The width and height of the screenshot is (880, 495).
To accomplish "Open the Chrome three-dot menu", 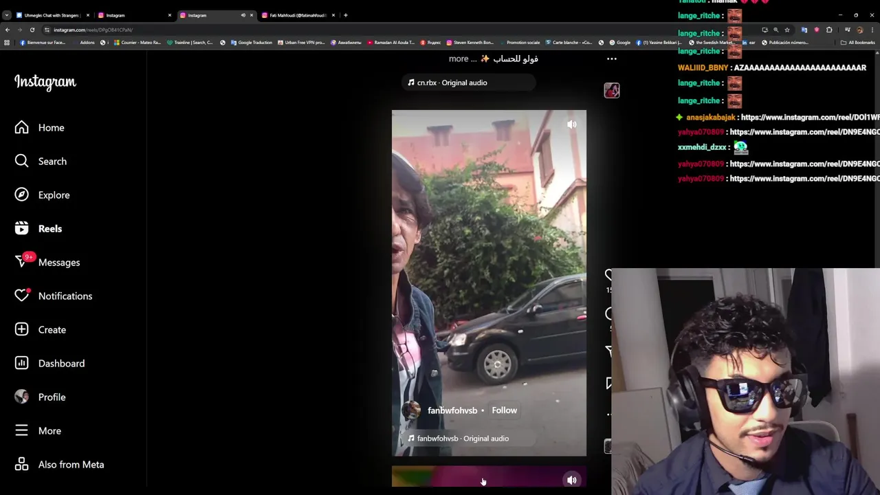I will point(872,30).
